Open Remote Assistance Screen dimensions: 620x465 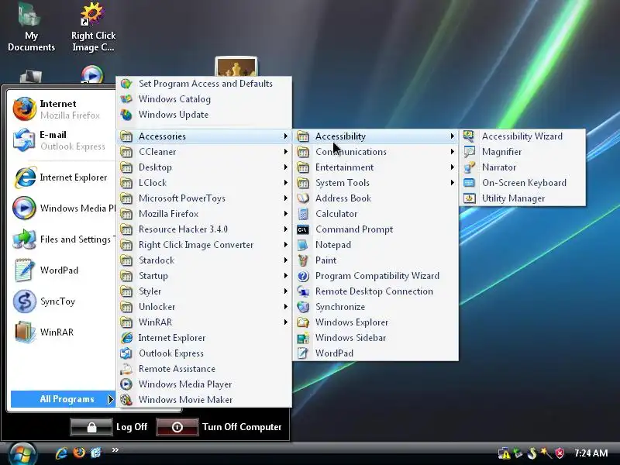pyautogui.click(x=204, y=369)
